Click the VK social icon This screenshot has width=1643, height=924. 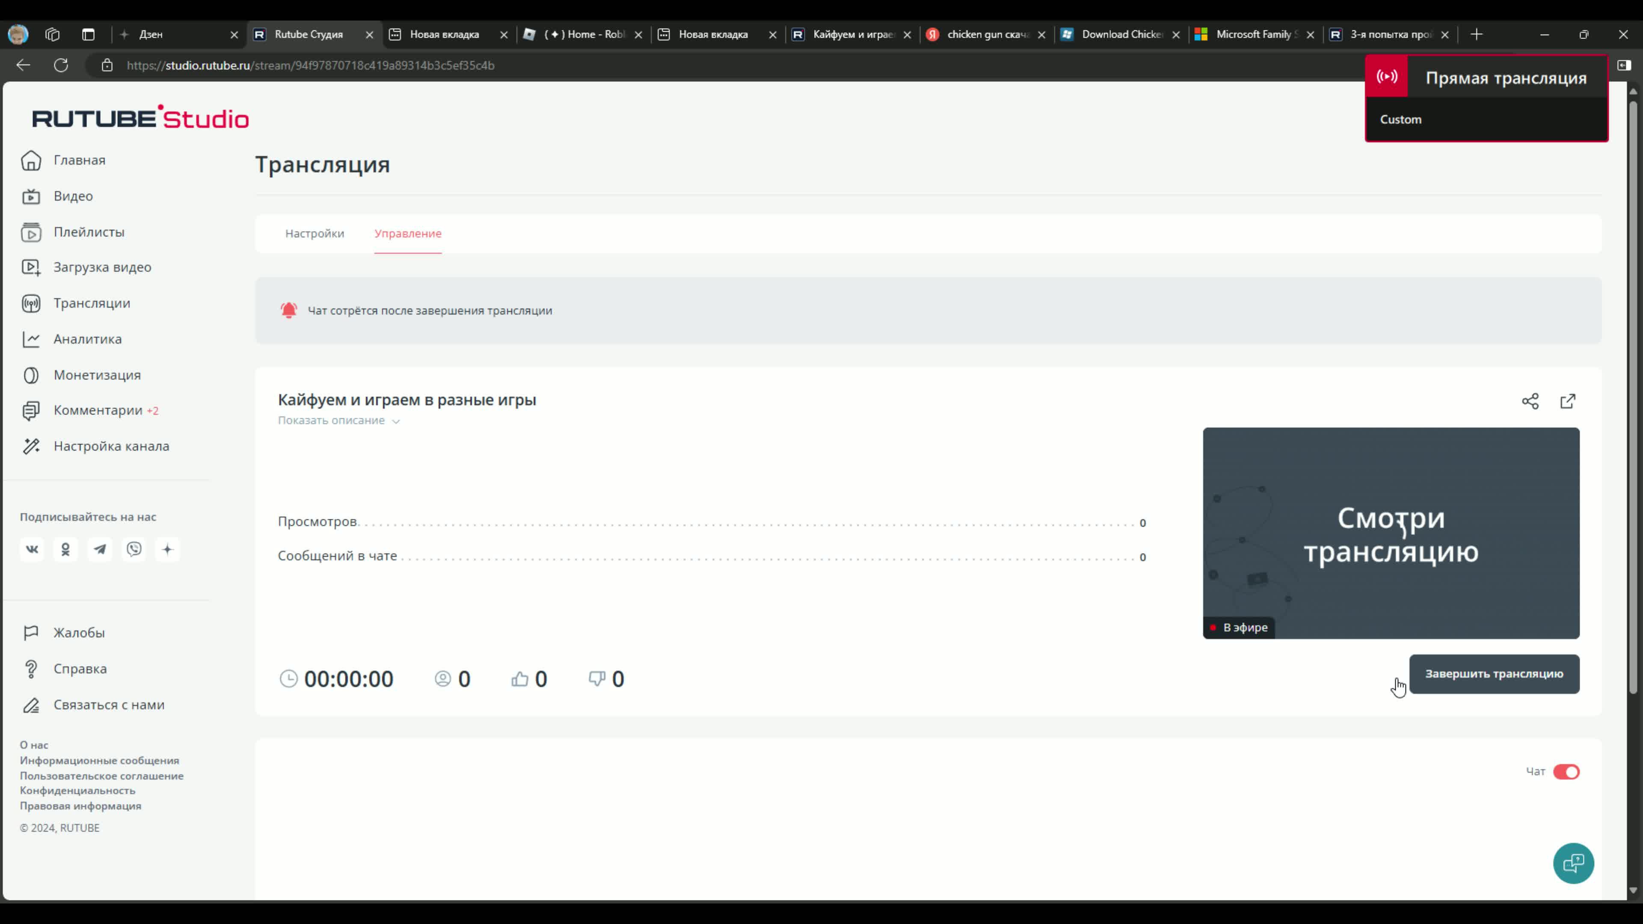(x=32, y=549)
